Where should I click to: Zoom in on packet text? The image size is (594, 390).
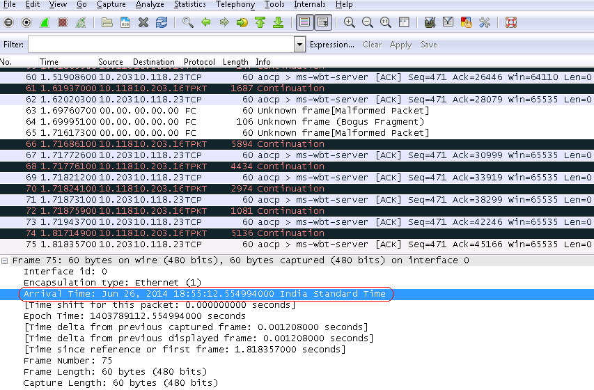(350, 22)
